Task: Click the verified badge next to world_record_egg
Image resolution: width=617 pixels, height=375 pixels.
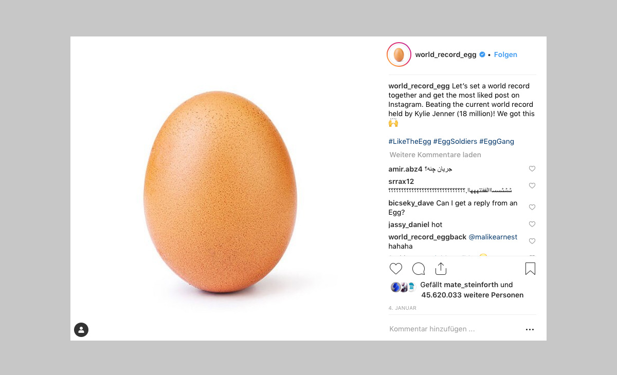Action: (x=482, y=54)
